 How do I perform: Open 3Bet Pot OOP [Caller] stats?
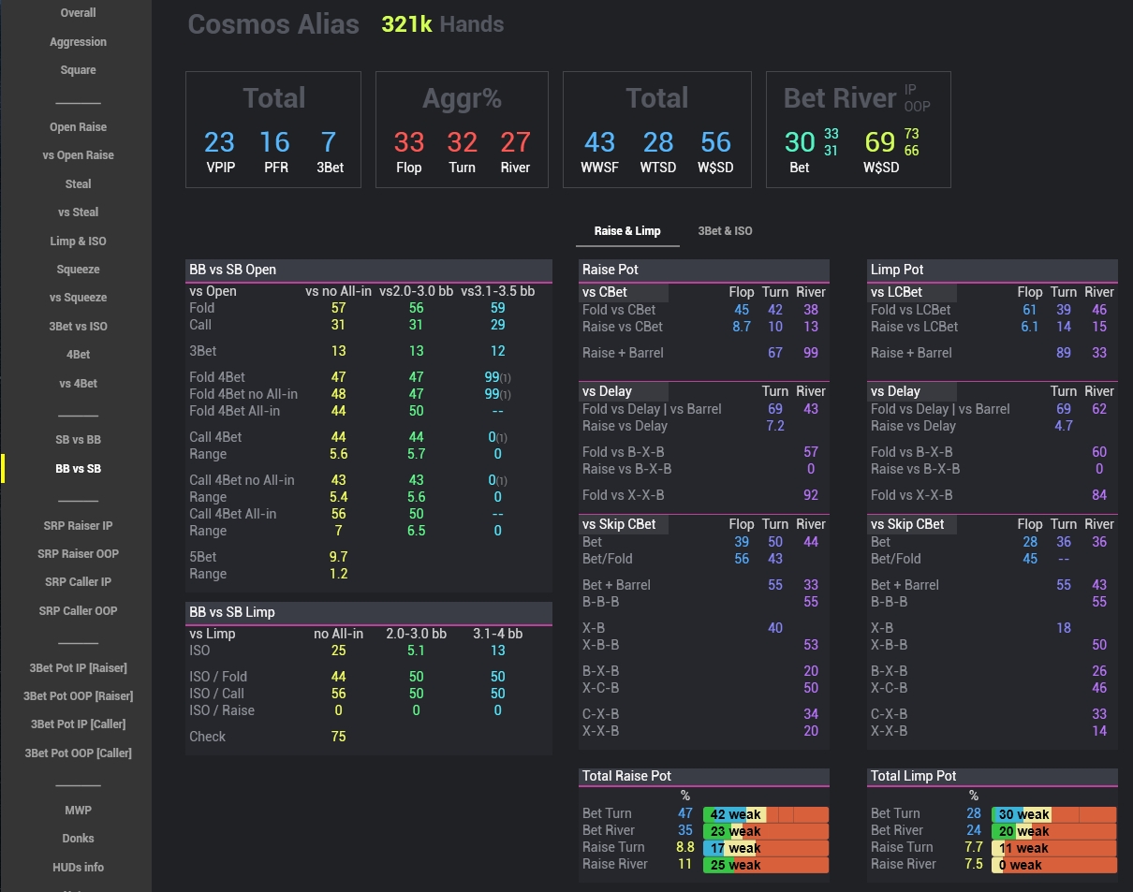(78, 753)
